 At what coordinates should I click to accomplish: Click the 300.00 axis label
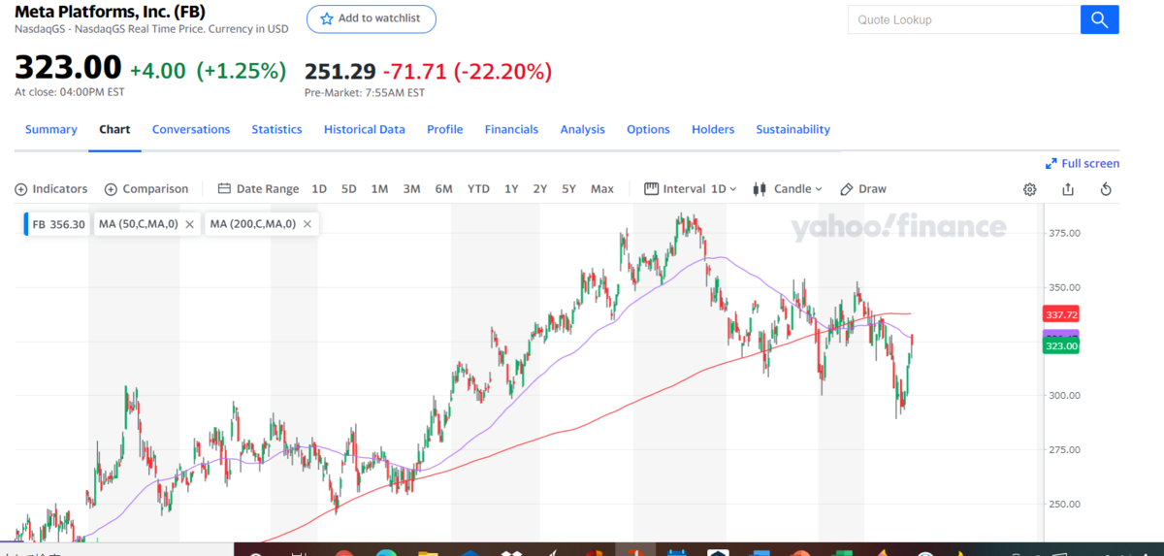pyautogui.click(x=1066, y=395)
